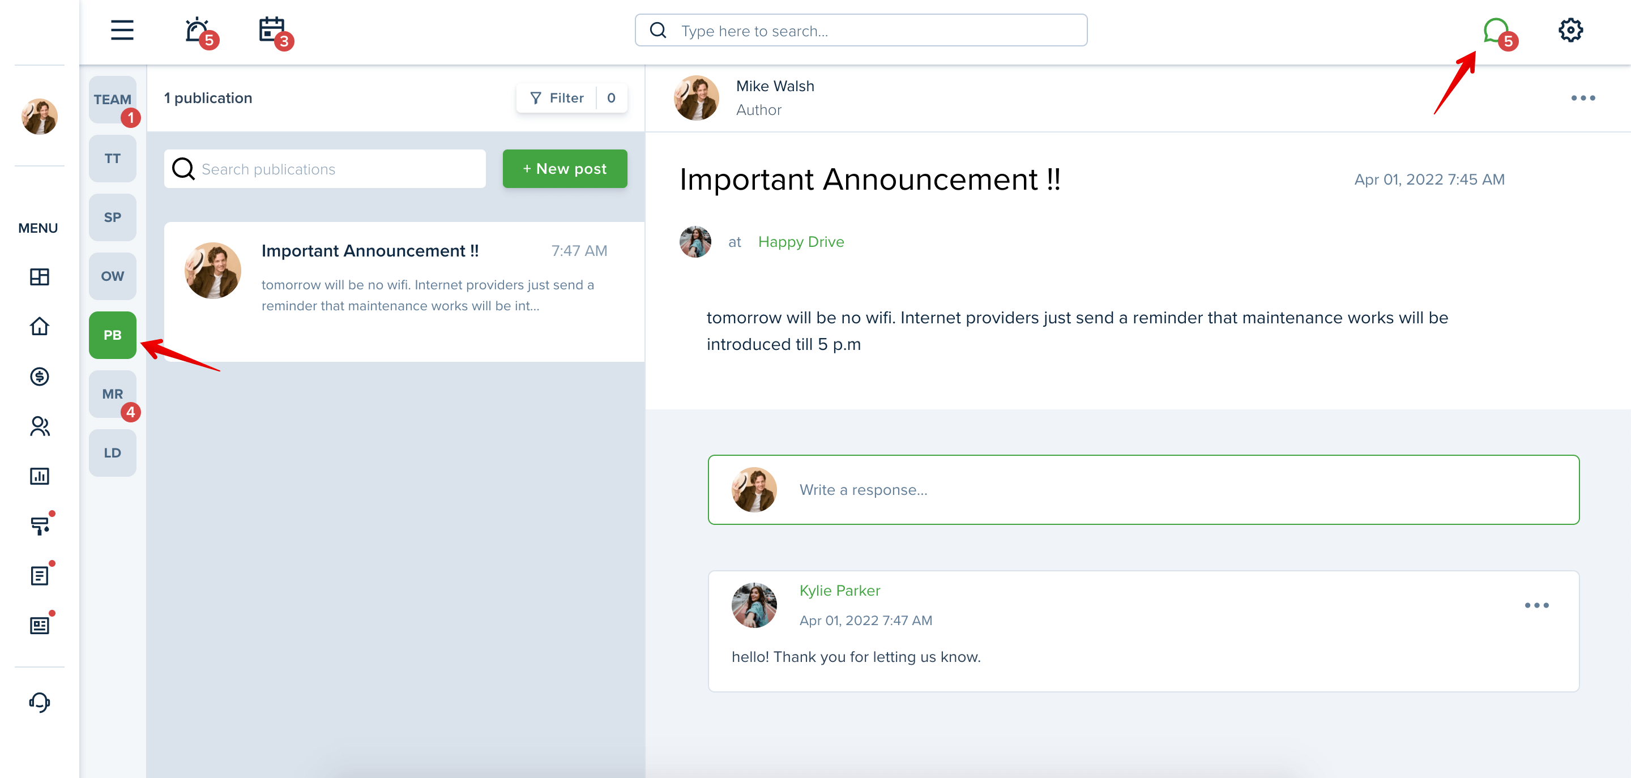This screenshot has width=1631, height=778.
Task: Click Kylie Parker's avatar in the comment
Action: coord(754,605)
